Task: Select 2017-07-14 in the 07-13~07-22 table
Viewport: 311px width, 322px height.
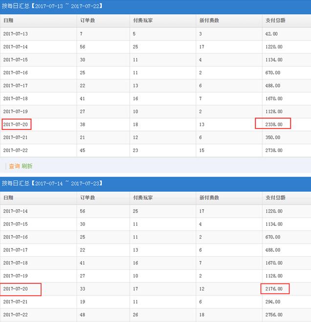Action: (x=16, y=47)
